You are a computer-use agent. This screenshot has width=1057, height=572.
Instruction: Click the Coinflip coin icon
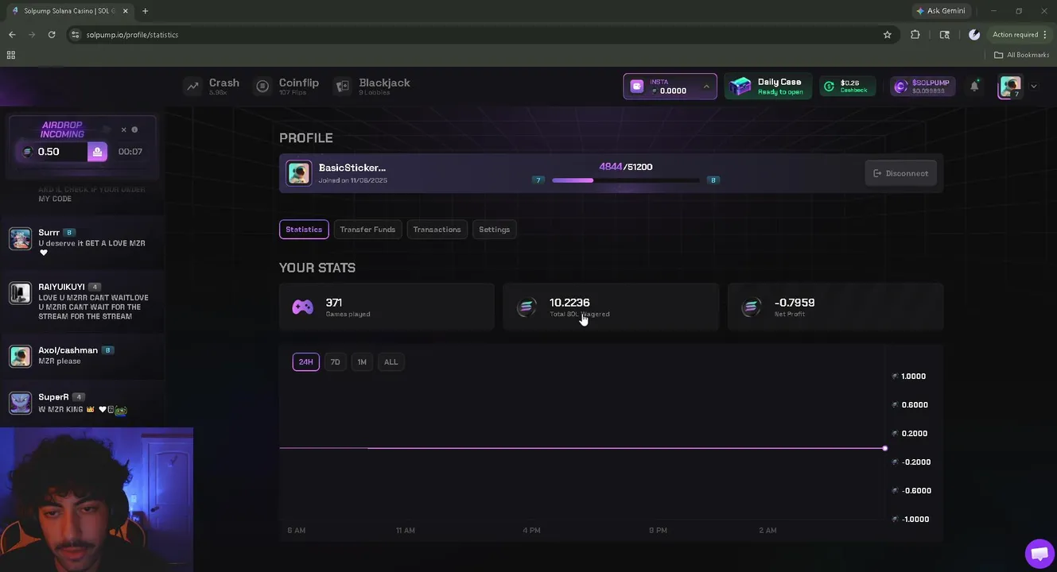(262, 87)
